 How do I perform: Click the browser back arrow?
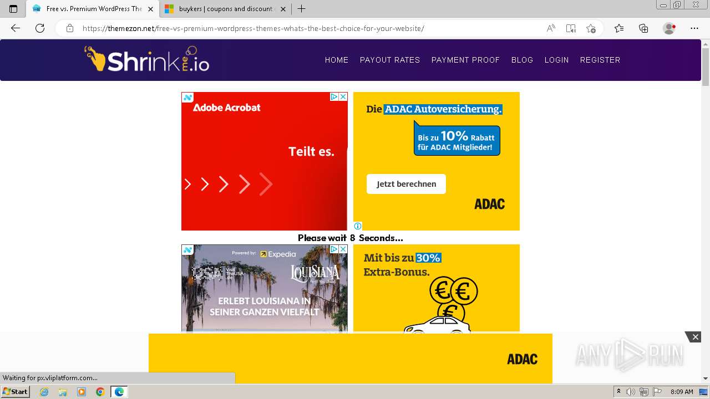click(x=16, y=28)
